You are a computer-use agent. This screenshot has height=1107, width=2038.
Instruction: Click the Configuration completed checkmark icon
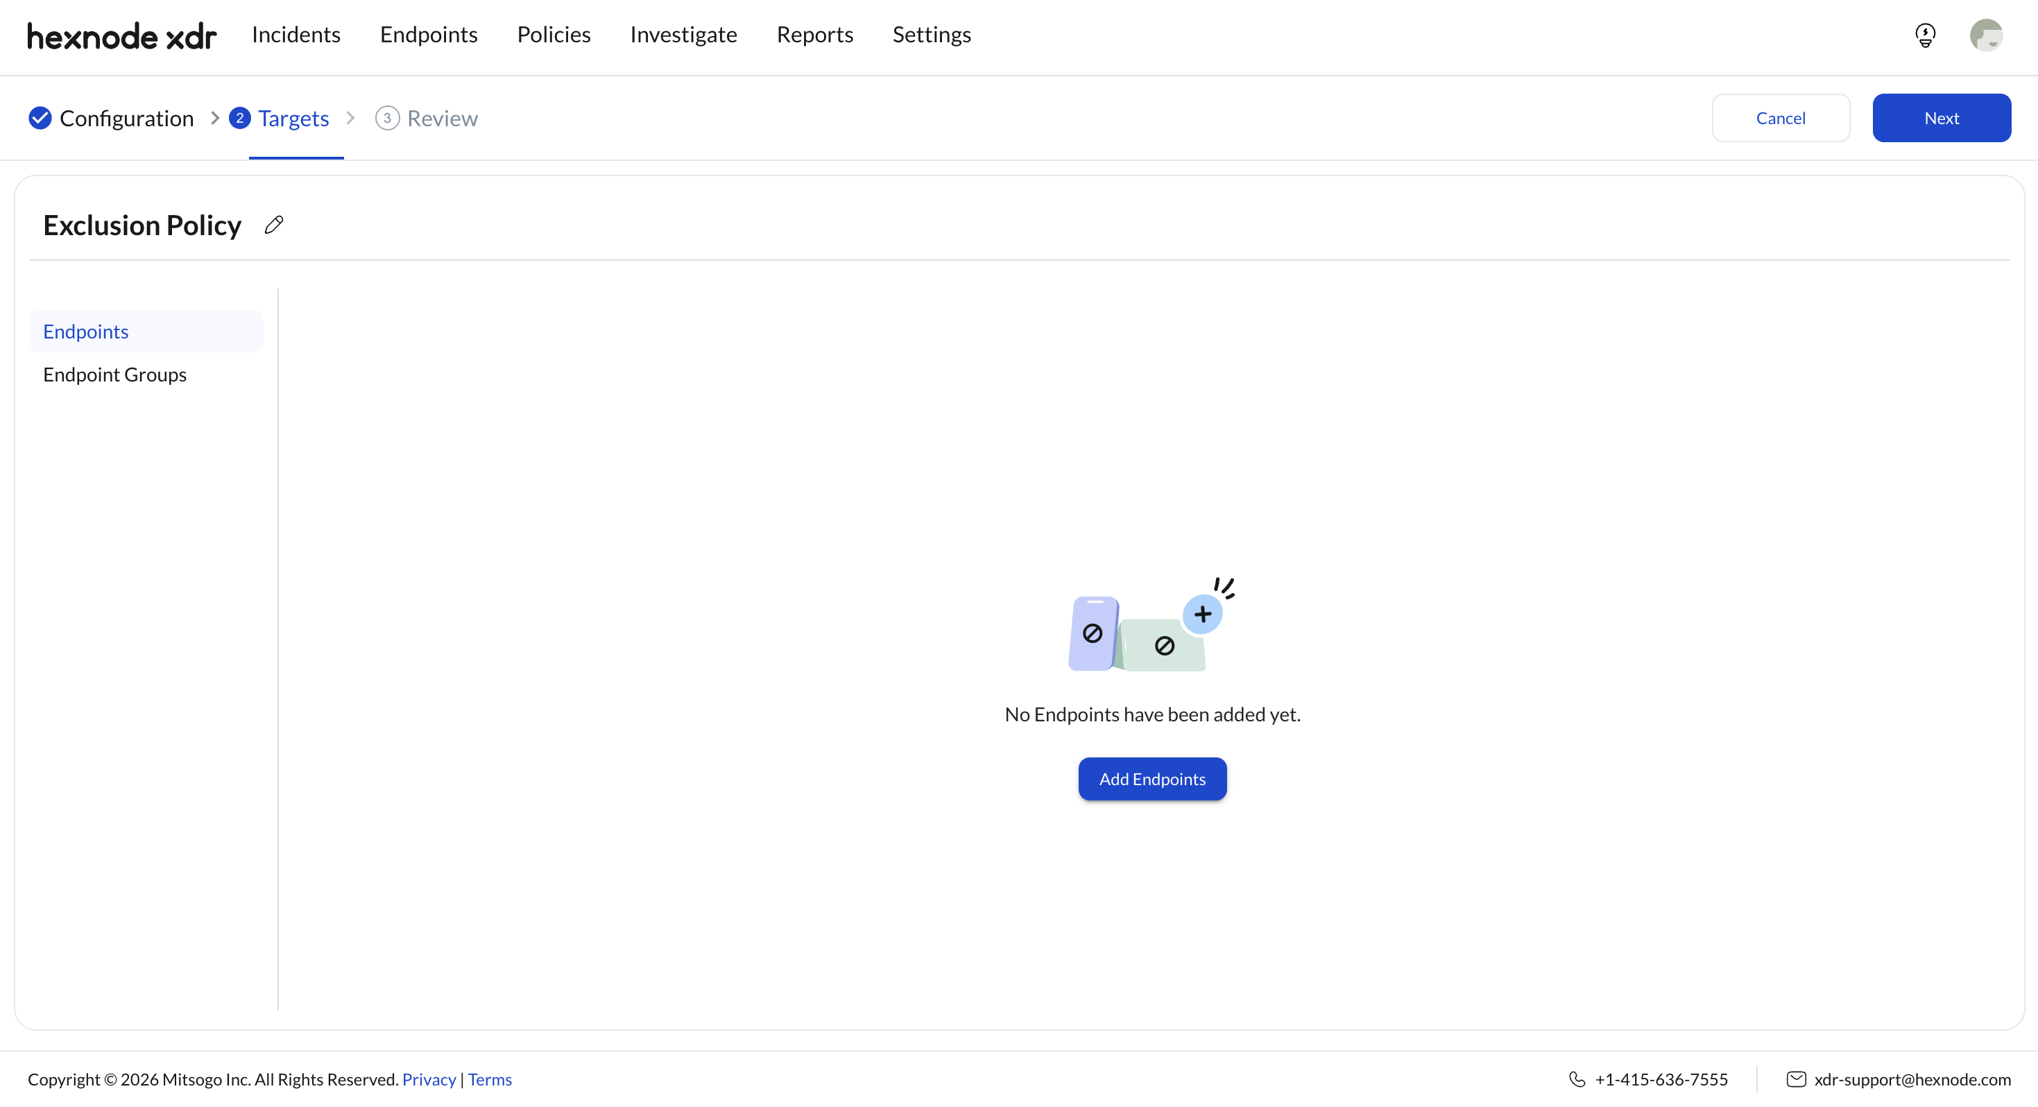[x=40, y=118]
